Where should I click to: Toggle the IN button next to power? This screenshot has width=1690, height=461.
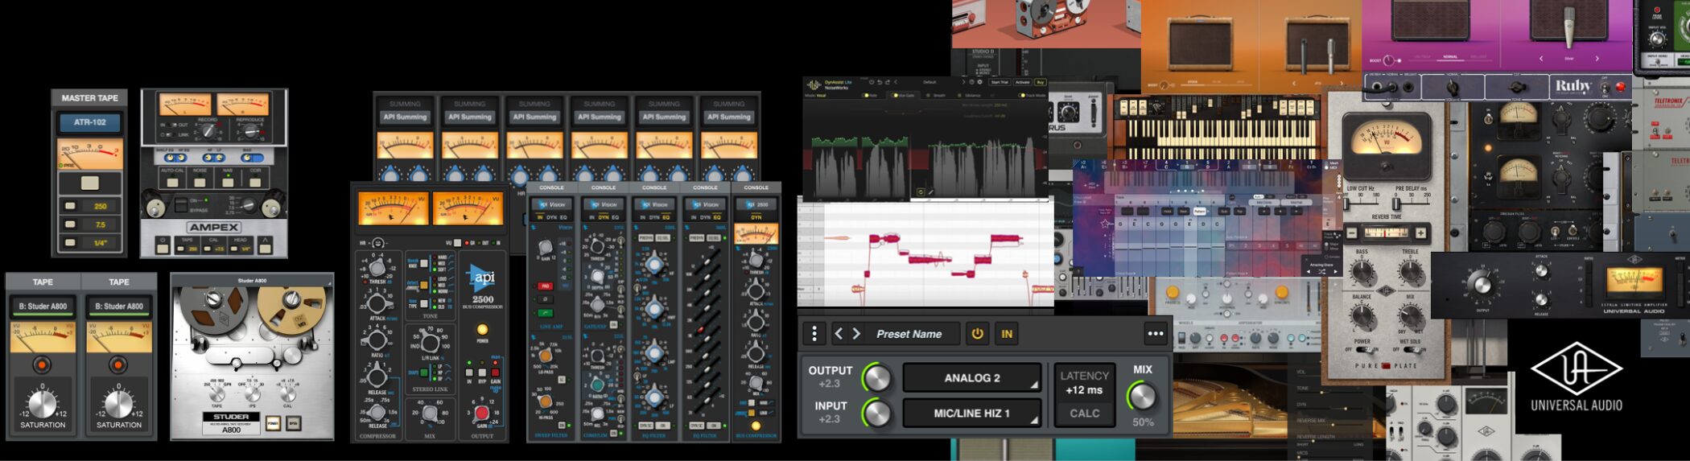coord(1007,334)
